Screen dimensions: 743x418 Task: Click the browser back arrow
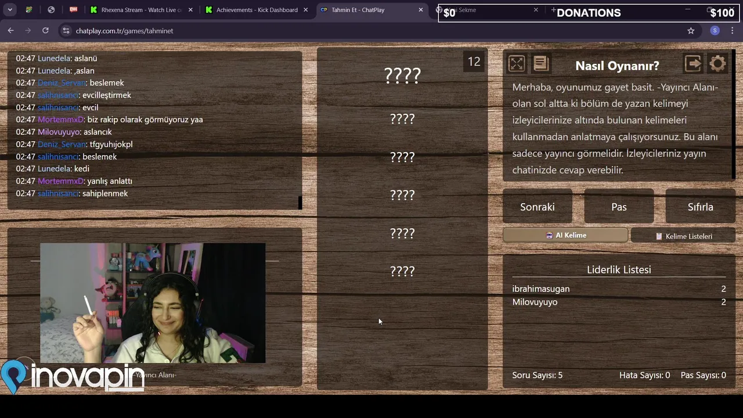click(x=10, y=31)
